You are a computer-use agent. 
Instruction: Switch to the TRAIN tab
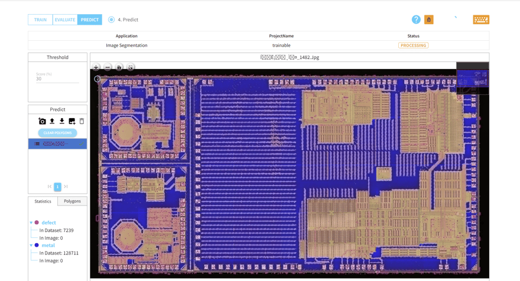coord(40,19)
